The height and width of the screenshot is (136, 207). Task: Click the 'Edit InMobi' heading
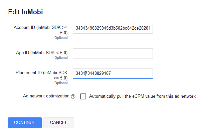25,12
